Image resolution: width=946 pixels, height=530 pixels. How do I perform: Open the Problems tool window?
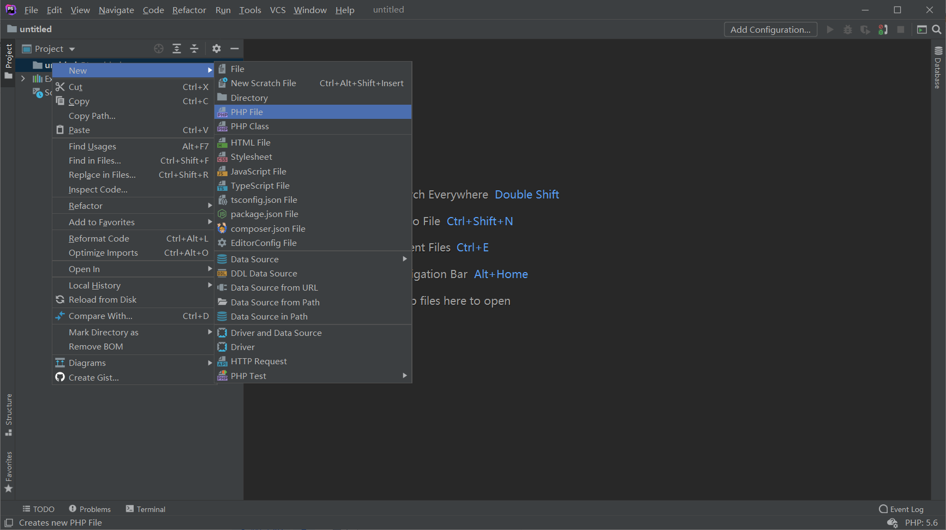[90, 509]
